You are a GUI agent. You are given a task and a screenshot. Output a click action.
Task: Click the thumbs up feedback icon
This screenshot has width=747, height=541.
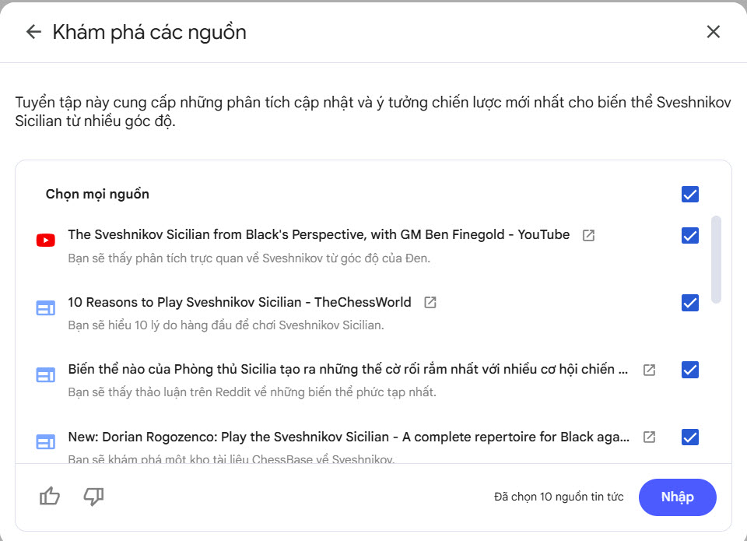click(x=50, y=496)
